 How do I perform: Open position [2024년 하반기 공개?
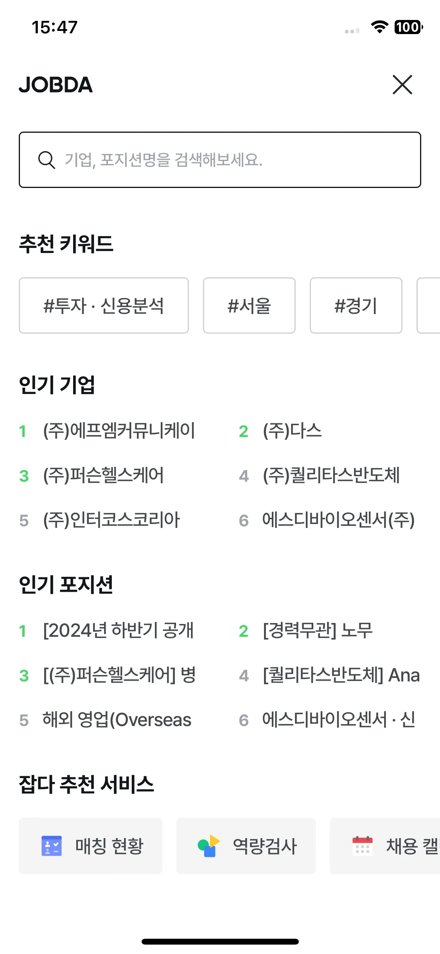(119, 631)
